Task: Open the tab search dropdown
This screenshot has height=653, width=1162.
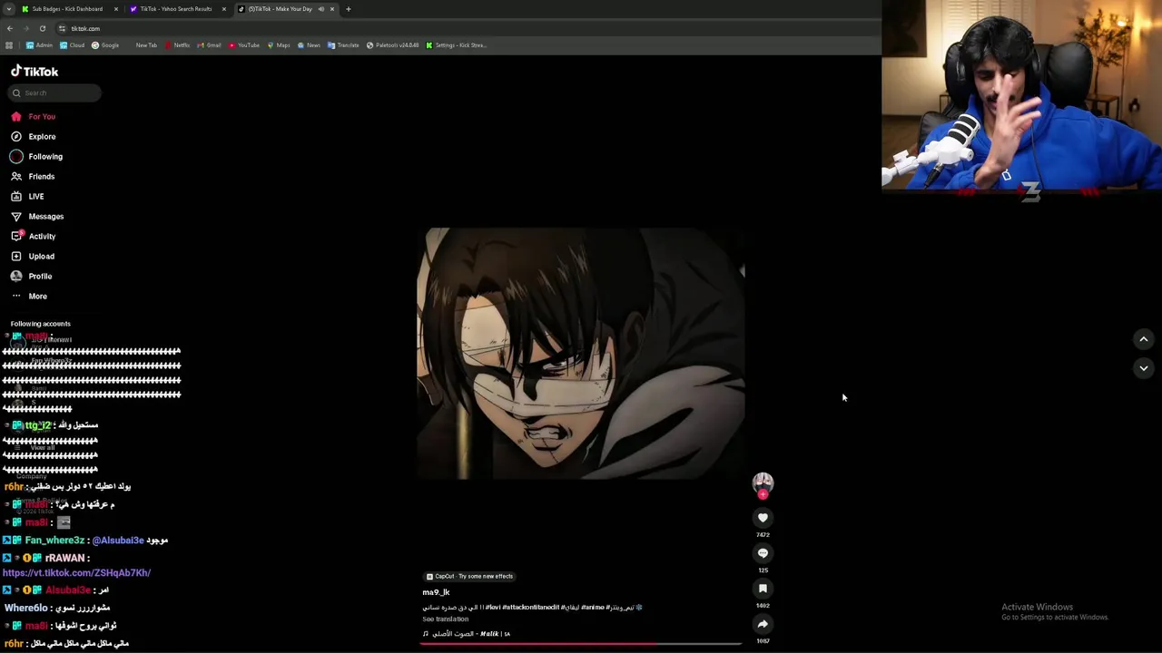Action: [8, 9]
